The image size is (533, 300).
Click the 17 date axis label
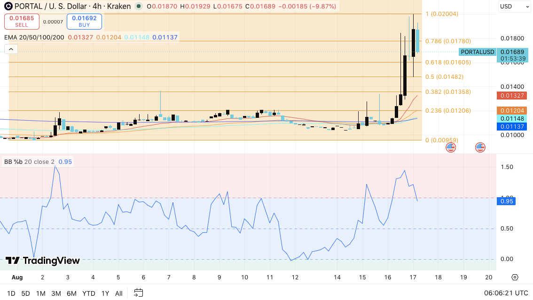(413, 277)
